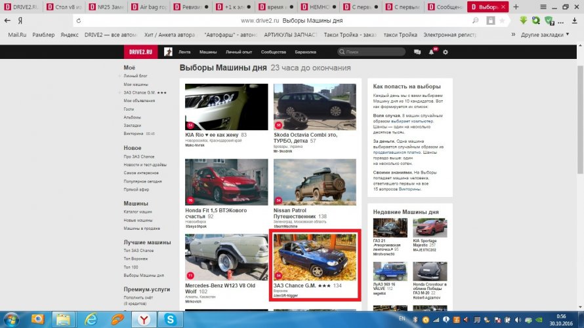Open Топ 100 sidebar link
The height and width of the screenshot is (328, 584).
(131, 267)
